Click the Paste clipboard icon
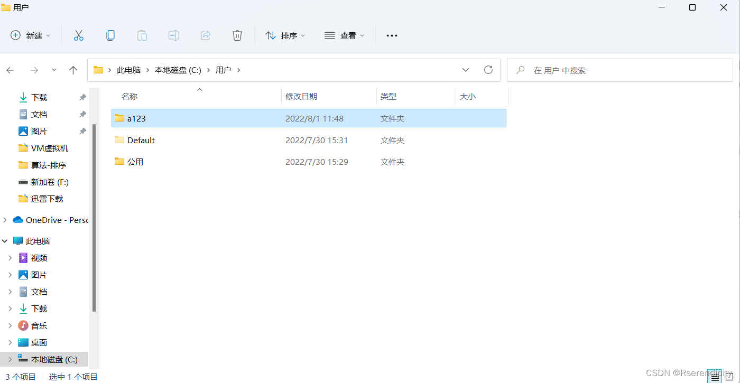The width and height of the screenshot is (740, 383). pos(142,35)
